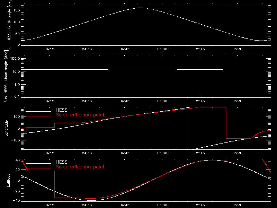The width and height of the screenshot is (277, 208).
Task: Click 05:30 time label under Longitude plot
Action: [238, 153]
